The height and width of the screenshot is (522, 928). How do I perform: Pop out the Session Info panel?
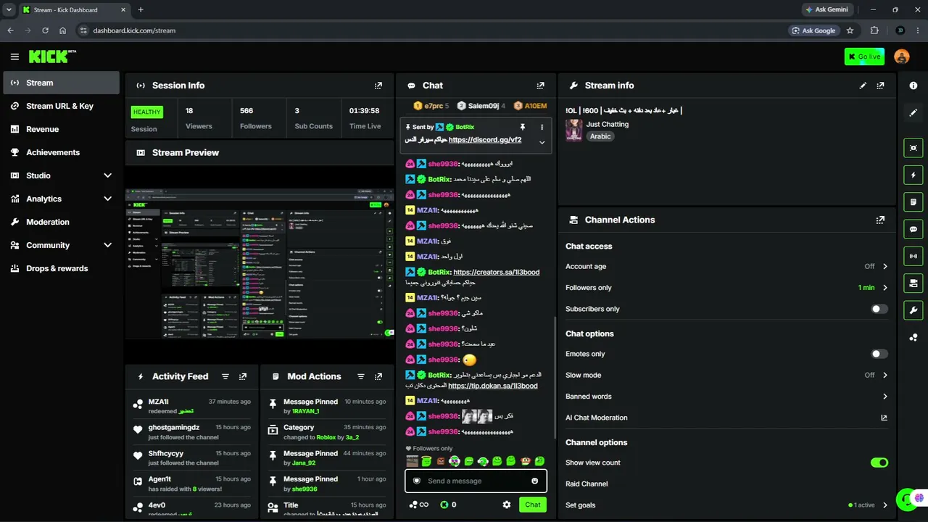pos(378,86)
